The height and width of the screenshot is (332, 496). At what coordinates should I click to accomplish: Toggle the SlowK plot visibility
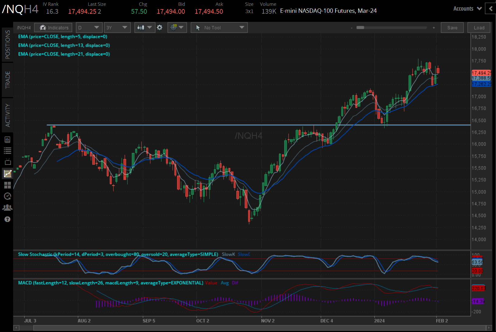point(228,254)
